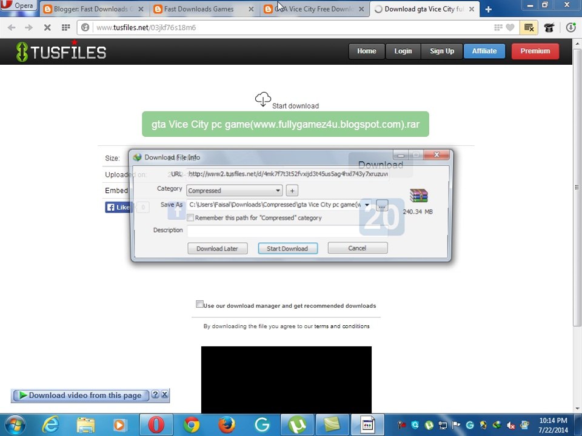
Task: Click the ad blocker extension icon
Action: coord(529,27)
